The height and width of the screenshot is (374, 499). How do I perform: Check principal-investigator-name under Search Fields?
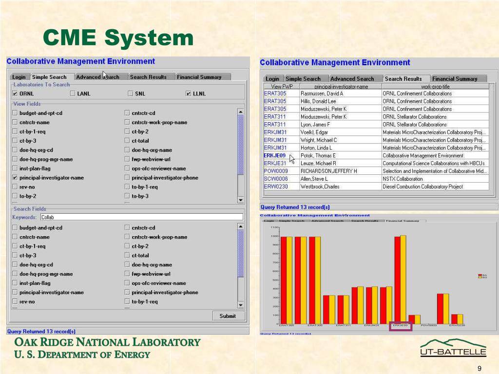pyautogui.click(x=15, y=292)
